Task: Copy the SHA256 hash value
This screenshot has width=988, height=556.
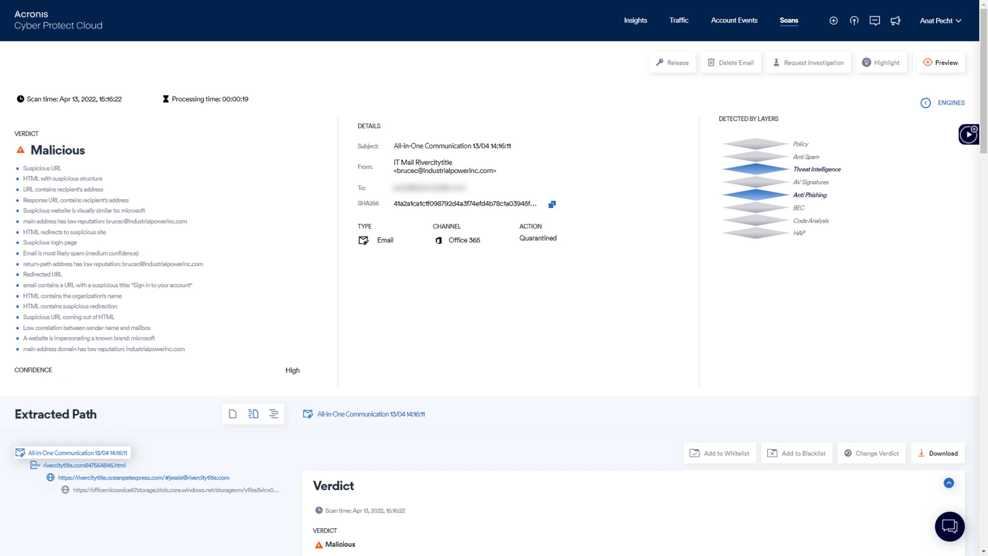Action: click(552, 204)
